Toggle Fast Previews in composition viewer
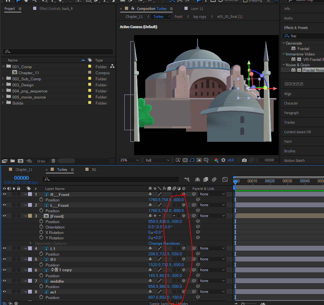Image resolution: width=324 pixels, height=305 pixels. point(178,160)
